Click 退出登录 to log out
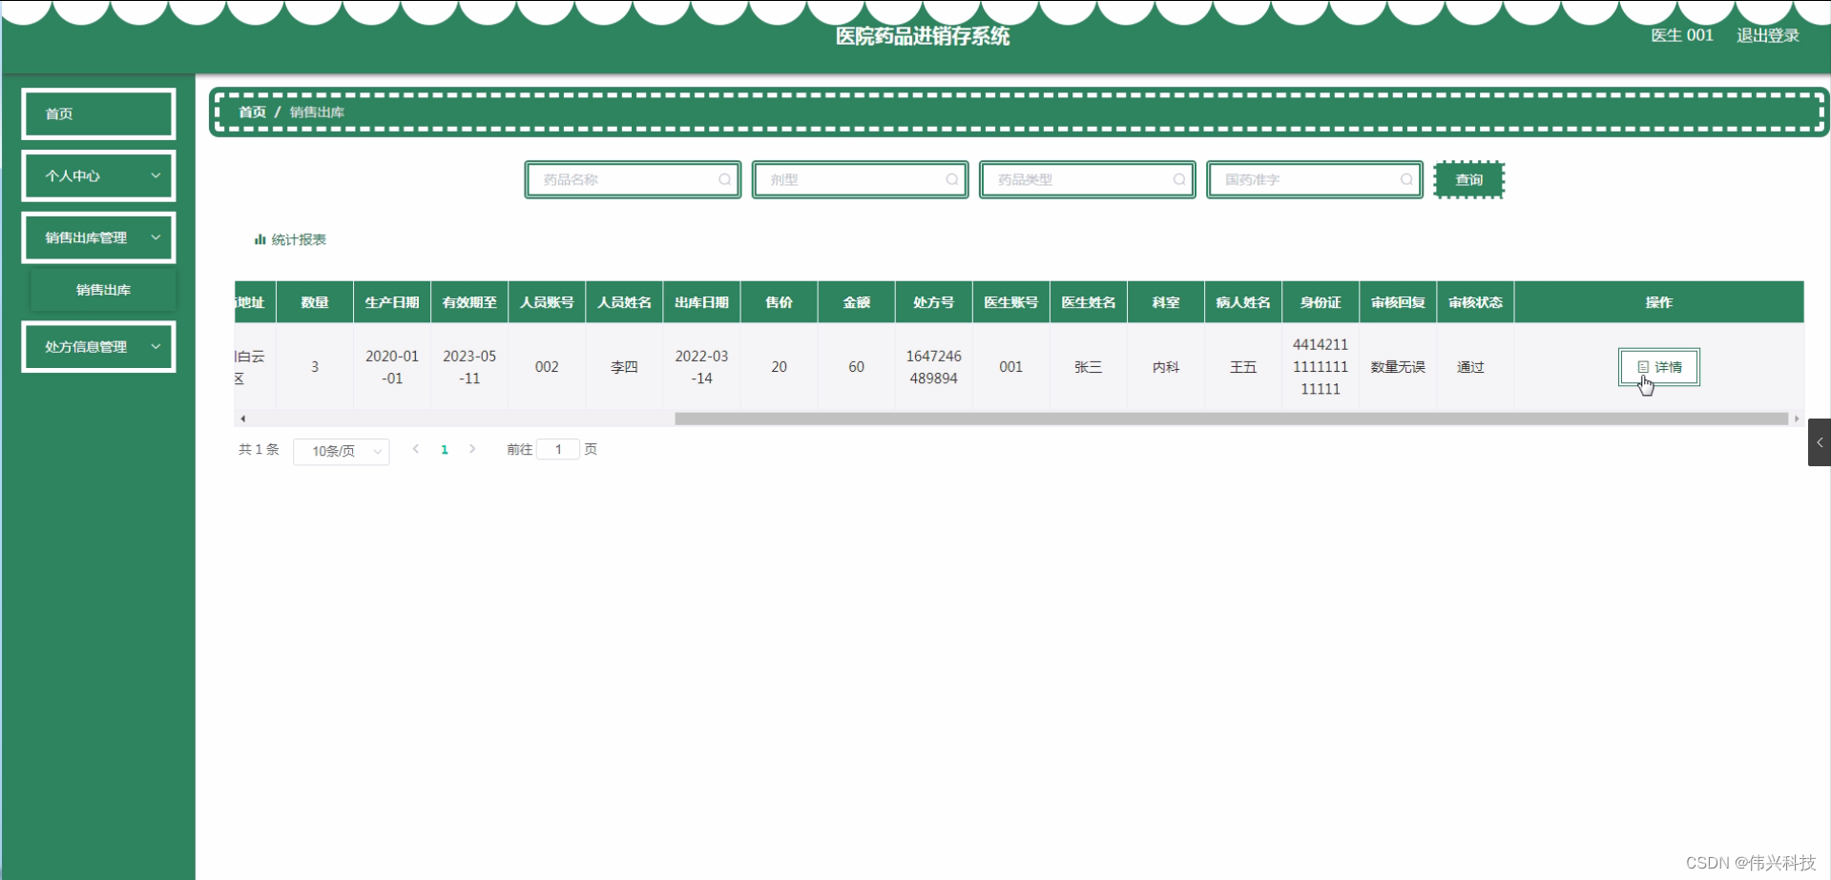The image size is (1831, 880). click(1767, 34)
